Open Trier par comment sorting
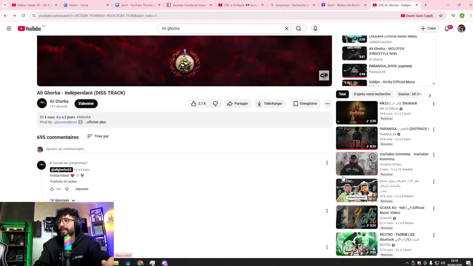The height and width of the screenshot is (266, 473). [x=98, y=136]
